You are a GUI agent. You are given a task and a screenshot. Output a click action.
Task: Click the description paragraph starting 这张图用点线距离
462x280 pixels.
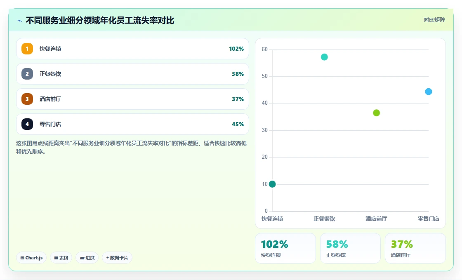[x=132, y=147]
